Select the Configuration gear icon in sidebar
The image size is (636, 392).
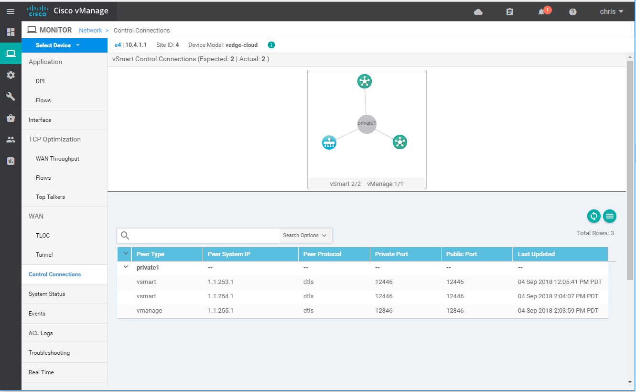point(10,75)
